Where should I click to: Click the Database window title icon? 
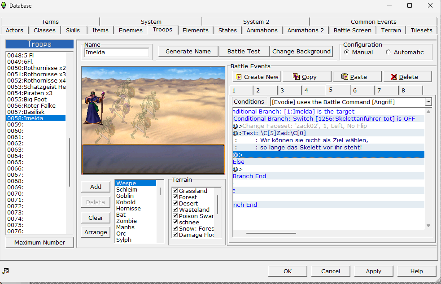pos(4,6)
